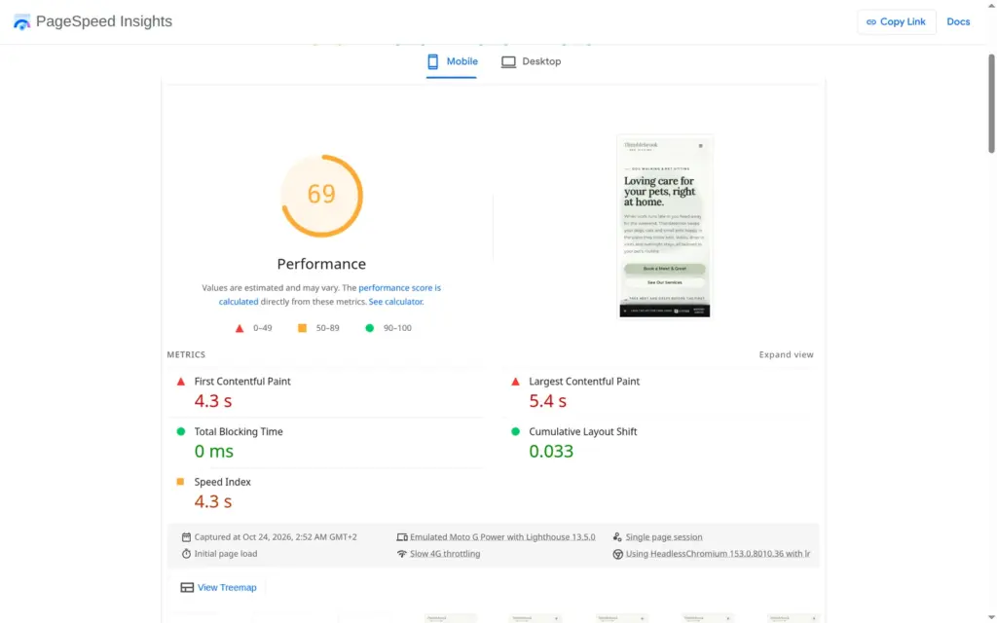This screenshot has width=997, height=623.
Task: Click the 5.4 s Largest Contentful Paint value
Action: click(x=547, y=401)
